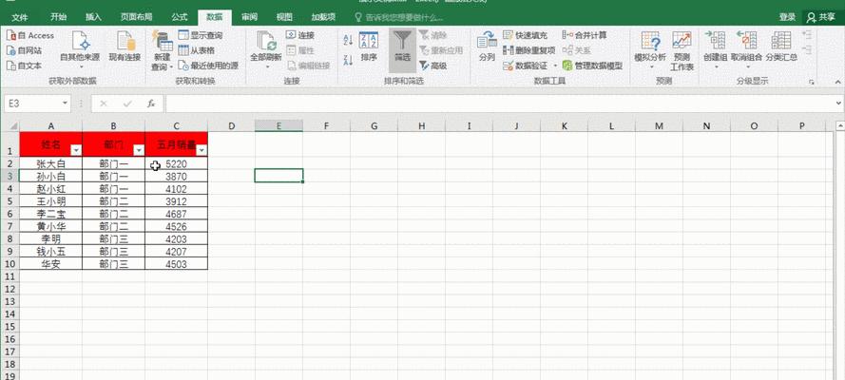Expand the formula bar chevron

point(838,104)
